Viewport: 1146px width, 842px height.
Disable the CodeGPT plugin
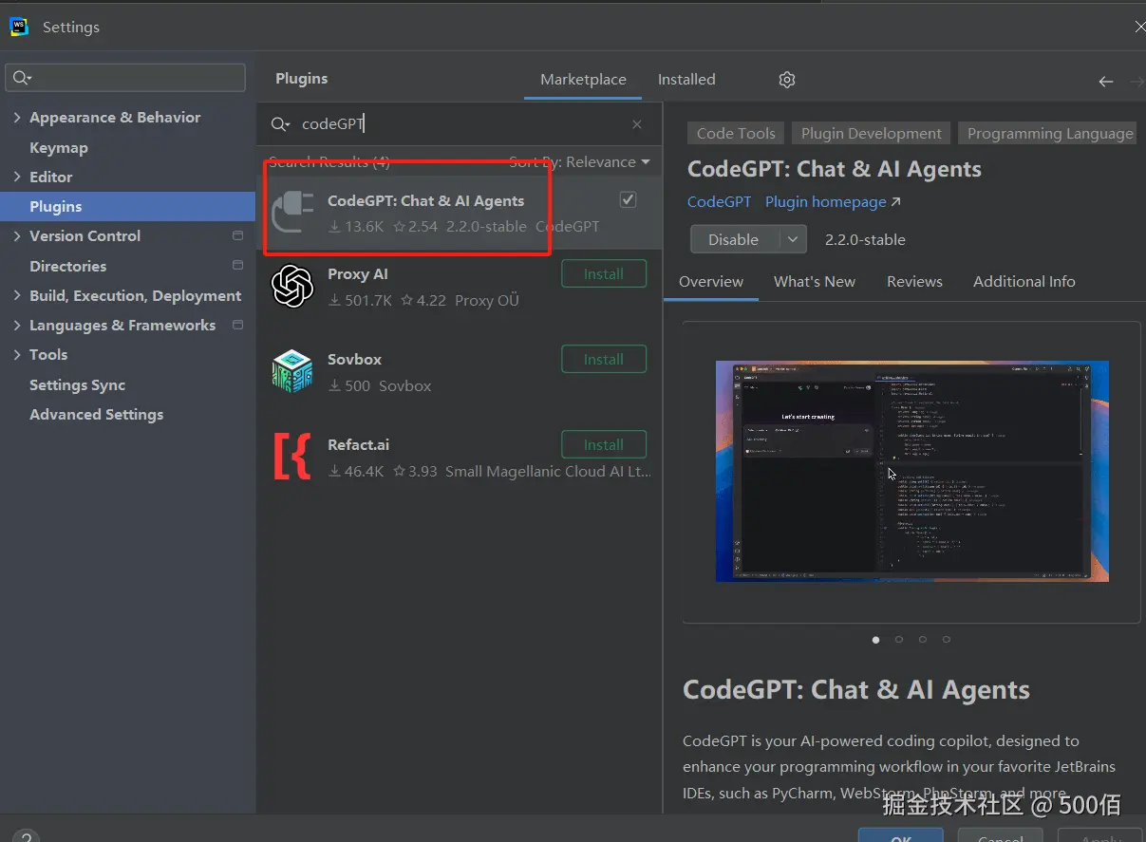734,239
